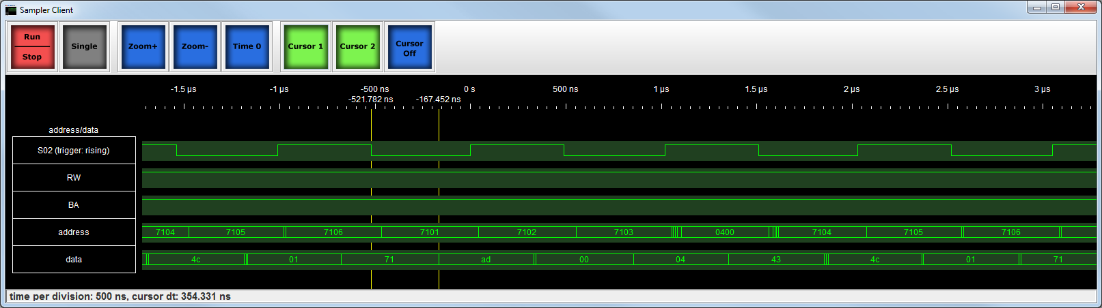This screenshot has height=308, width=1102.
Task: Click the 1 µs mark on time ruler
Action: (x=661, y=89)
